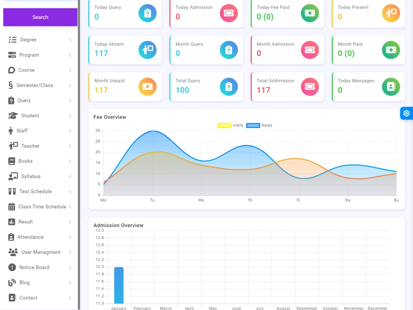Screen dimensions: 413x310
Task: Click the Today Fee Paid money icon
Action: click(310, 13)
